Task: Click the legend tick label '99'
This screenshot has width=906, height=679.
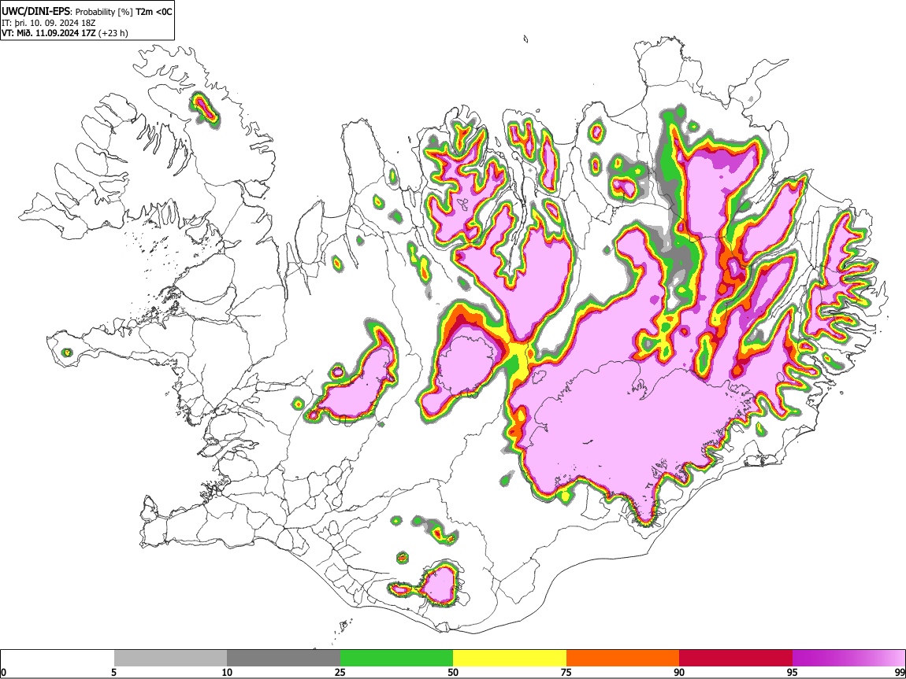Action: pyautogui.click(x=900, y=672)
